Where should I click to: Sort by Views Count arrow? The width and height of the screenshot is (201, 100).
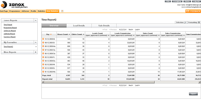[69, 34]
